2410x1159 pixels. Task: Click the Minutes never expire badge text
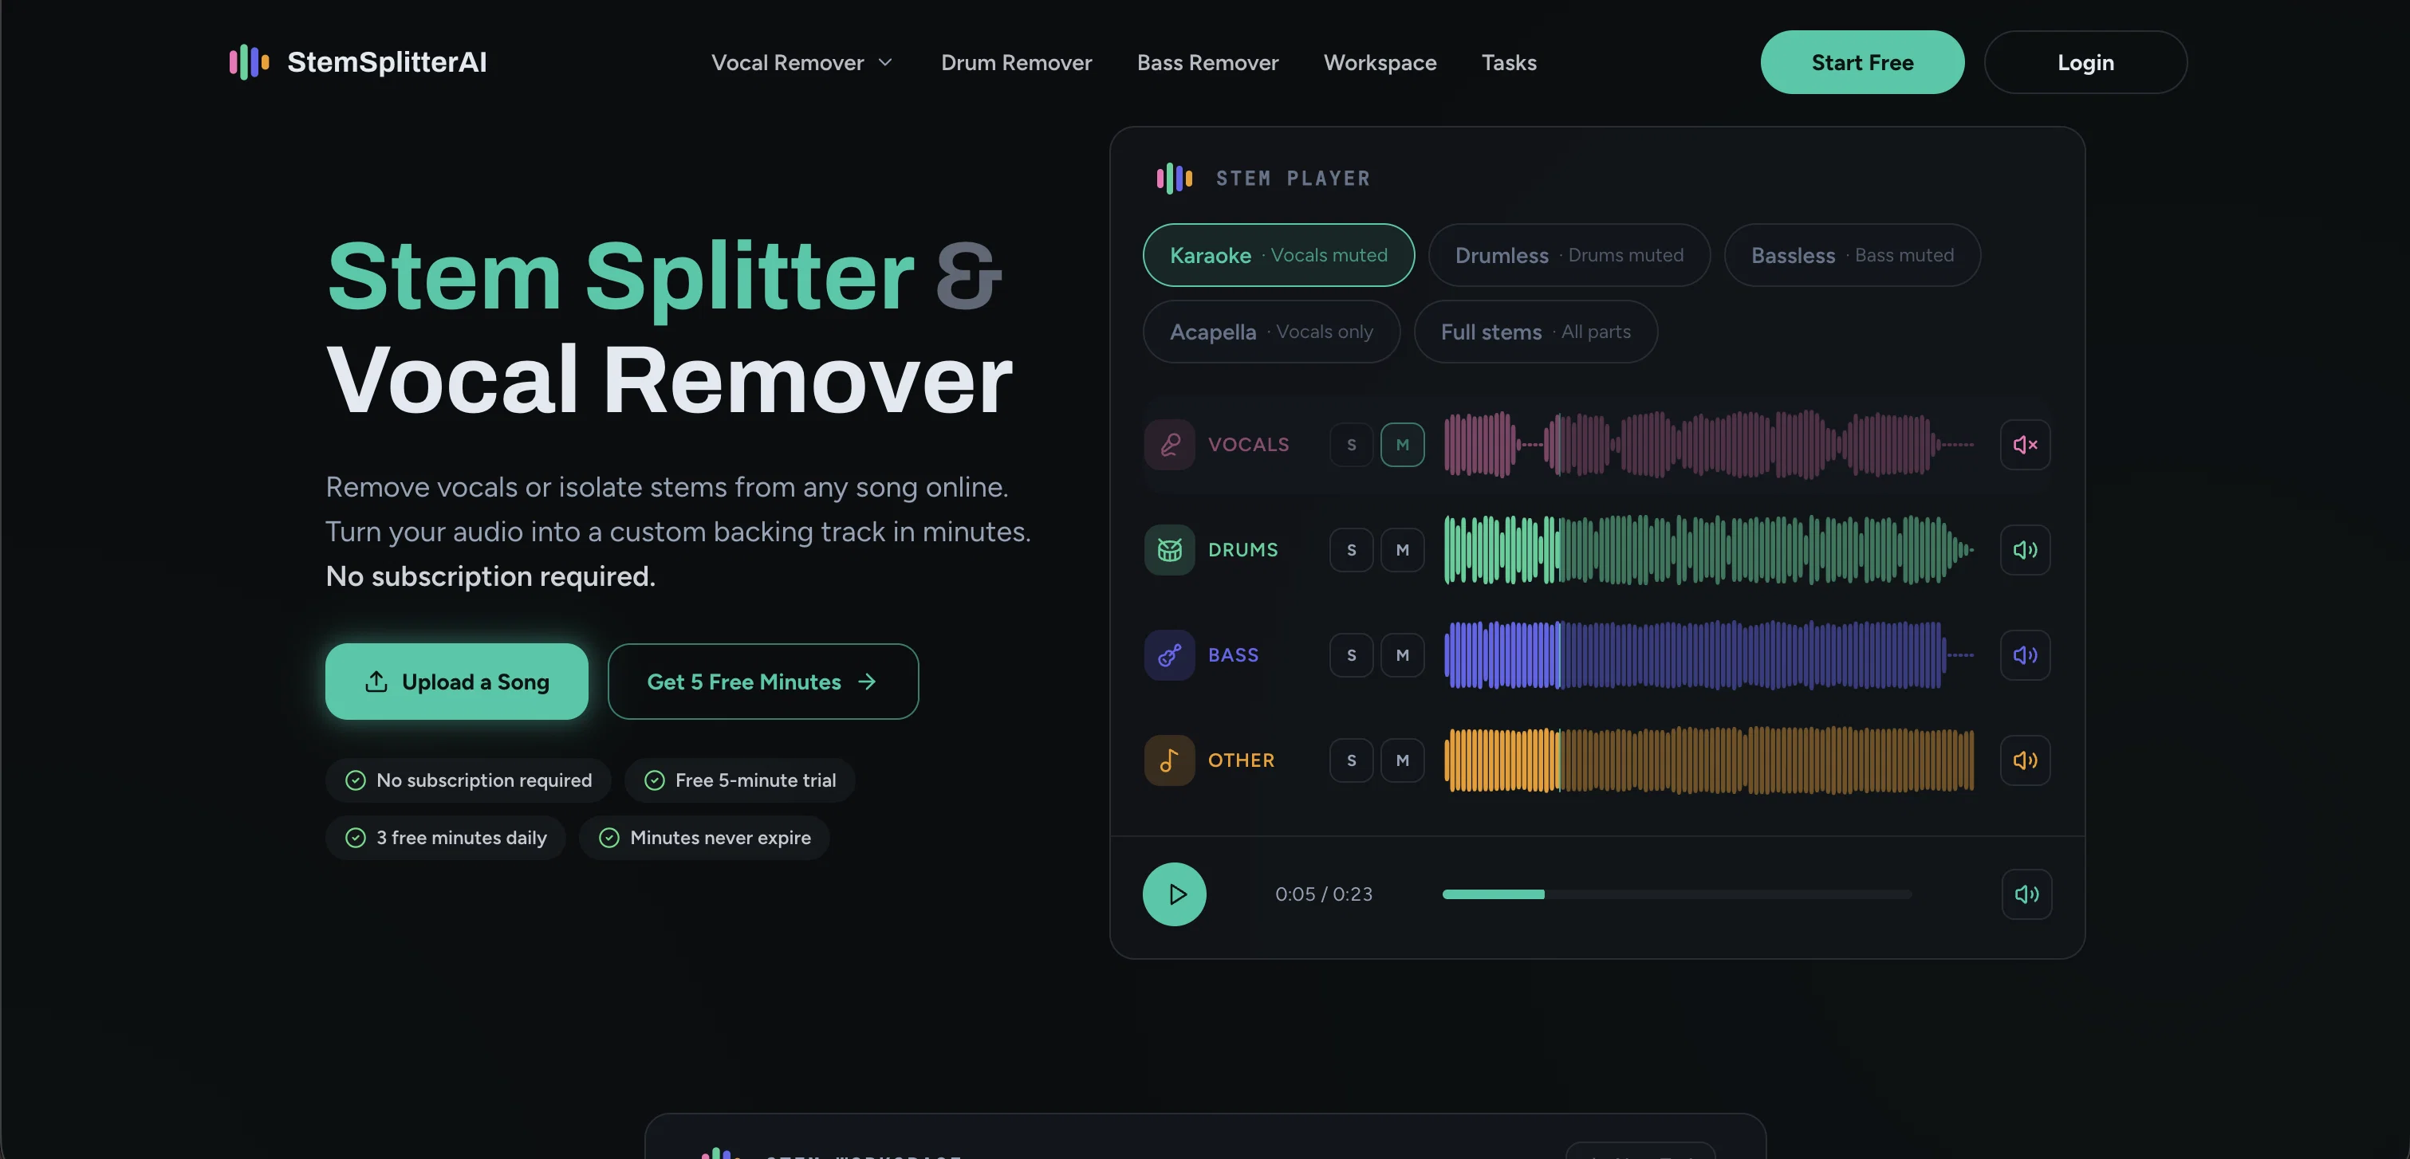click(720, 838)
